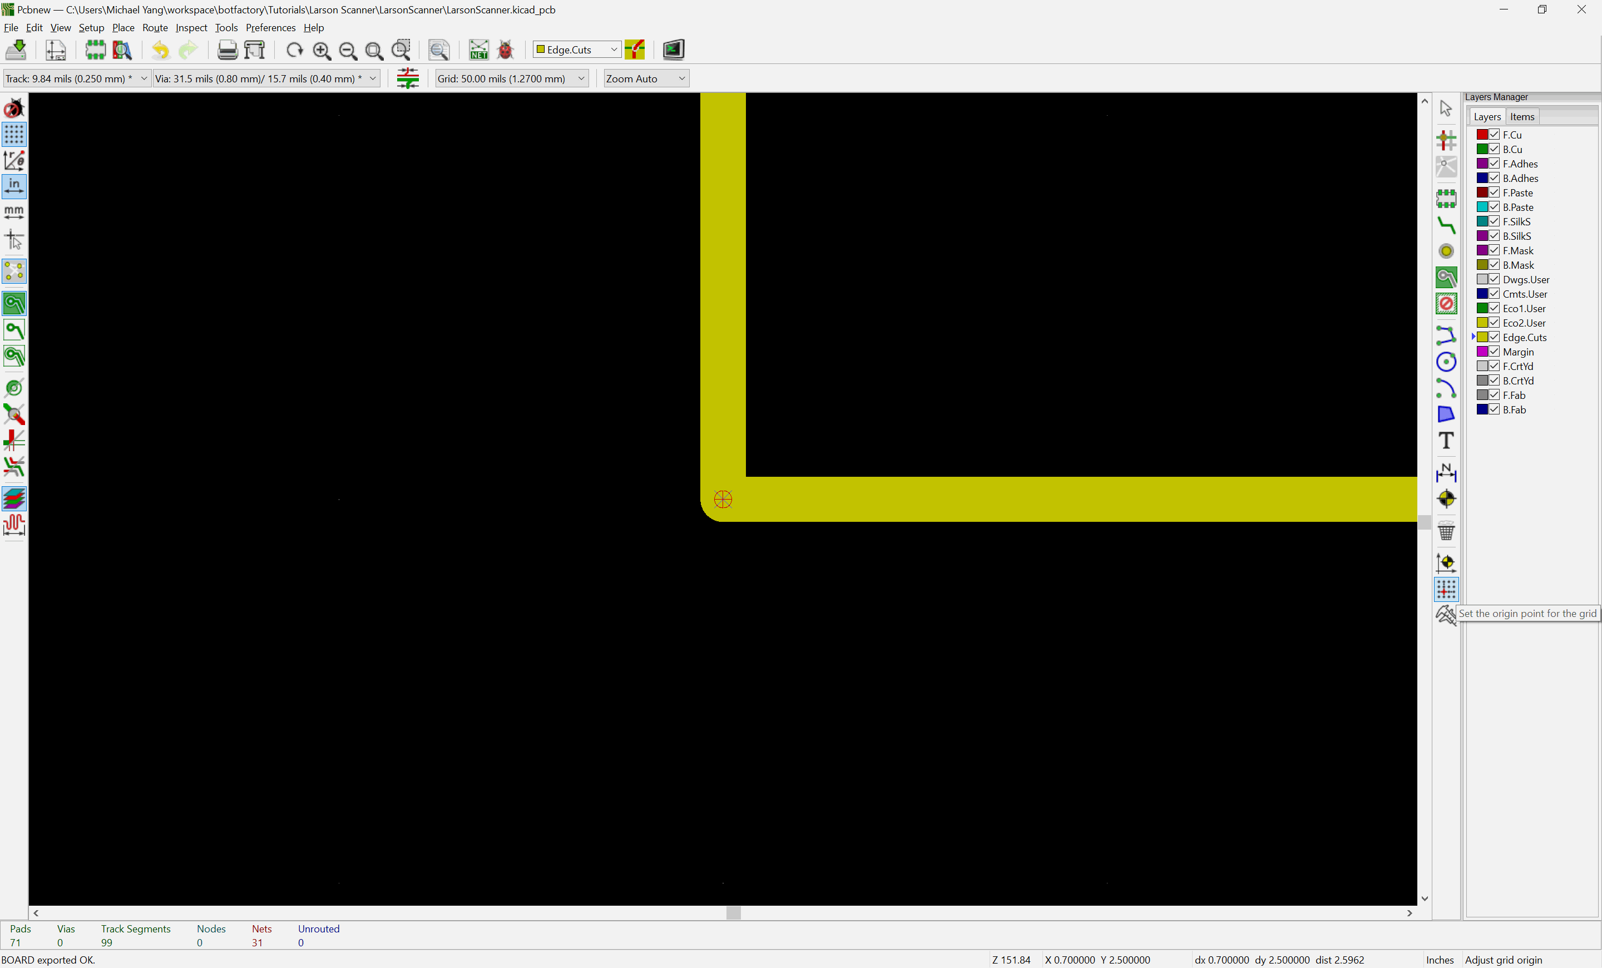Switch to the Items tab
This screenshot has width=1602, height=968.
coord(1522,116)
